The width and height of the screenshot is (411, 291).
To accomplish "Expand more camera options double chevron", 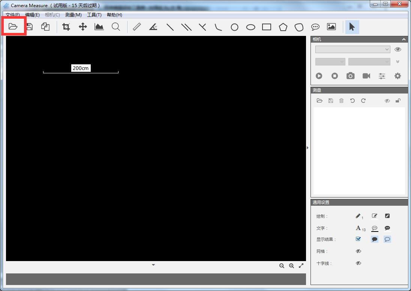I will tap(397, 62).
